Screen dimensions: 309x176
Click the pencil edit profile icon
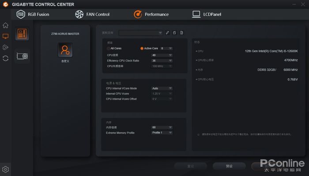tap(167, 33)
